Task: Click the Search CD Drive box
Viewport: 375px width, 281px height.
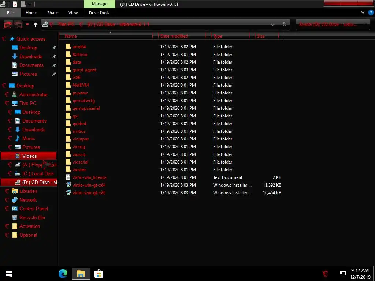Action: pyautogui.click(x=333, y=25)
